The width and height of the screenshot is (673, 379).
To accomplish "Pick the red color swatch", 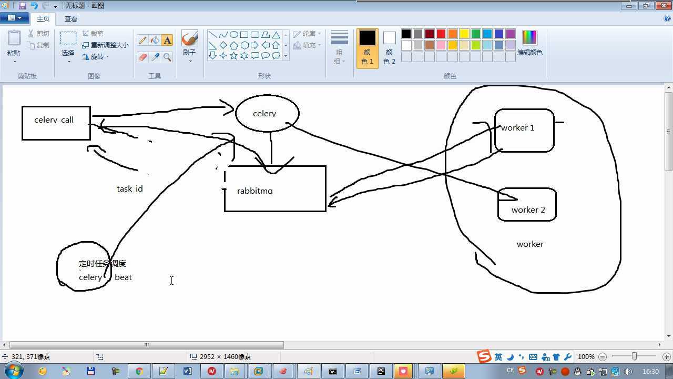I will coord(441,34).
